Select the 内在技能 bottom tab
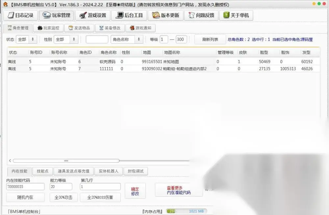329x215 pixels. (19, 171)
